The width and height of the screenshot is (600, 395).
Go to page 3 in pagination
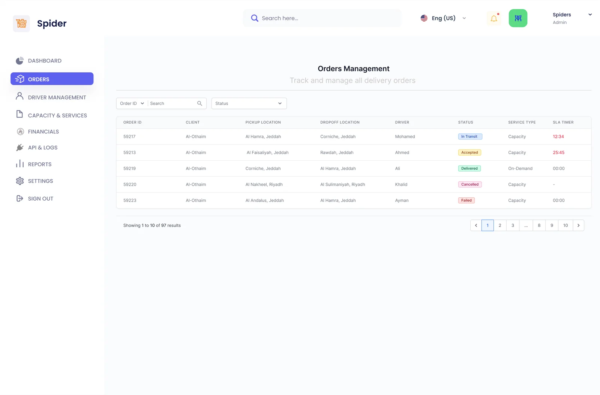point(513,225)
